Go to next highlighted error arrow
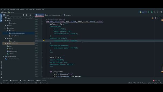 (161, 18)
